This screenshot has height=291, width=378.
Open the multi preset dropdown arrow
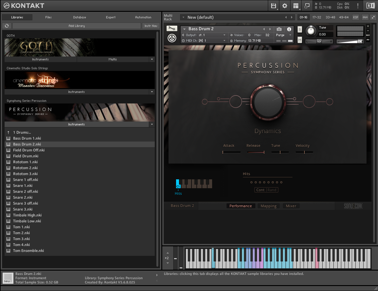(x=184, y=17)
